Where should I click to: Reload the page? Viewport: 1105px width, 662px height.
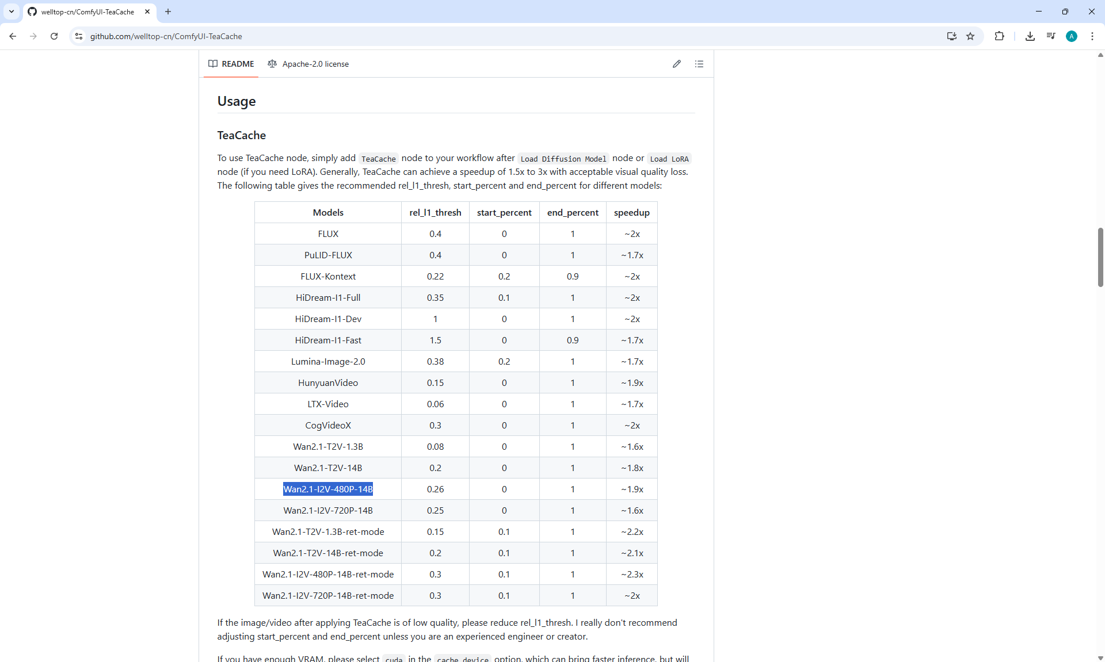[x=54, y=36]
